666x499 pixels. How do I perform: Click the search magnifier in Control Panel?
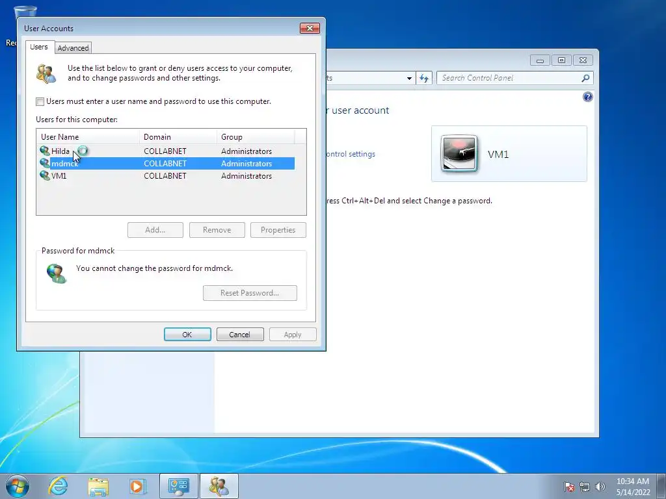(x=585, y=78)
